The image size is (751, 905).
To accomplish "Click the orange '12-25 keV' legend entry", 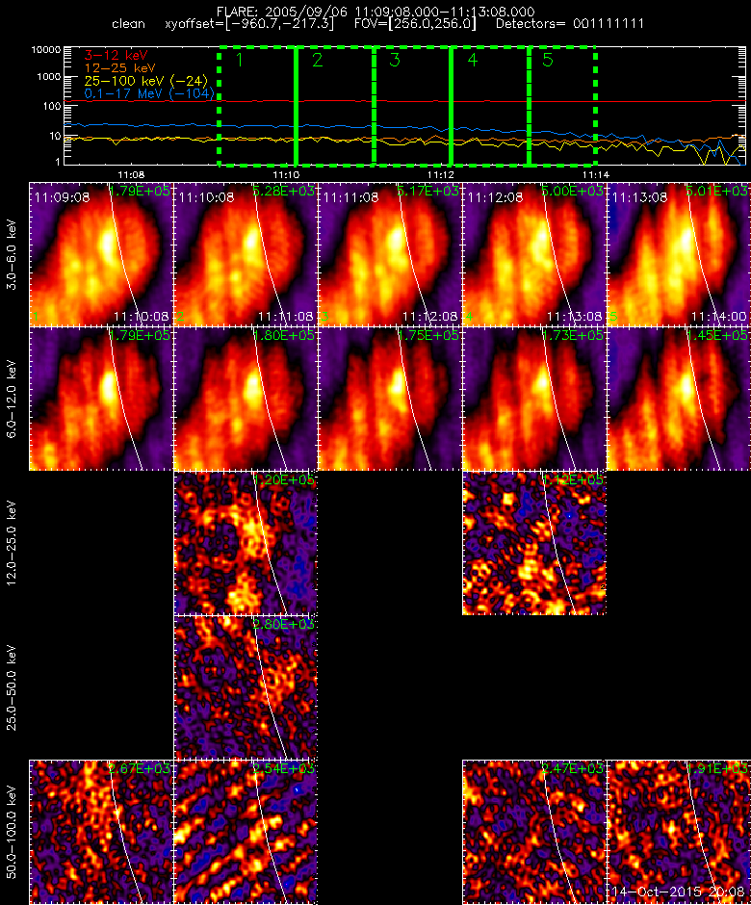I will coord(119,68).
